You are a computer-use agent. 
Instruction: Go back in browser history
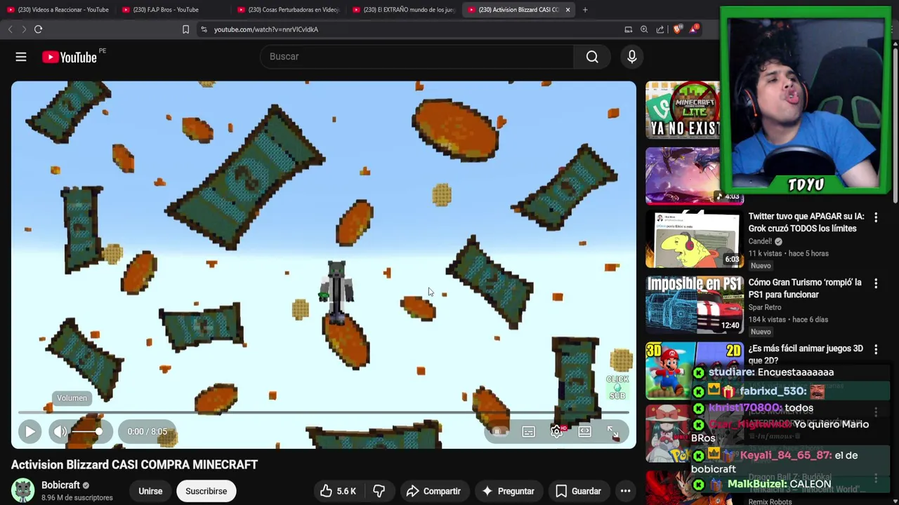tap(10, 29)
